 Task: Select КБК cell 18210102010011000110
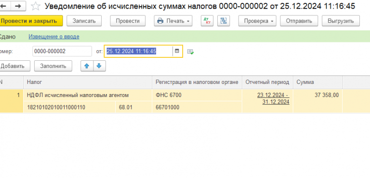69,107
